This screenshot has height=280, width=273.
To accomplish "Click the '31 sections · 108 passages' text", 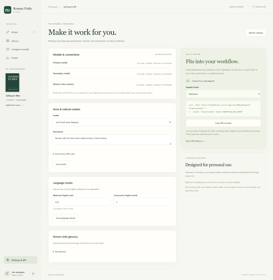I will pyautogui.click(x=16, y=100).
